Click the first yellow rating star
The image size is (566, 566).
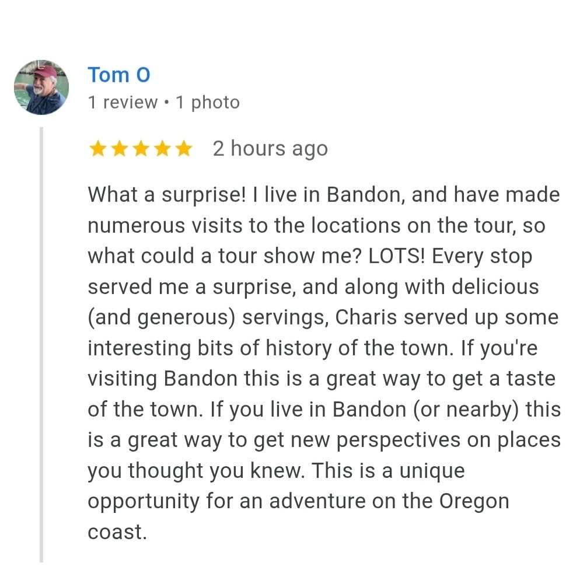point(97,149)
